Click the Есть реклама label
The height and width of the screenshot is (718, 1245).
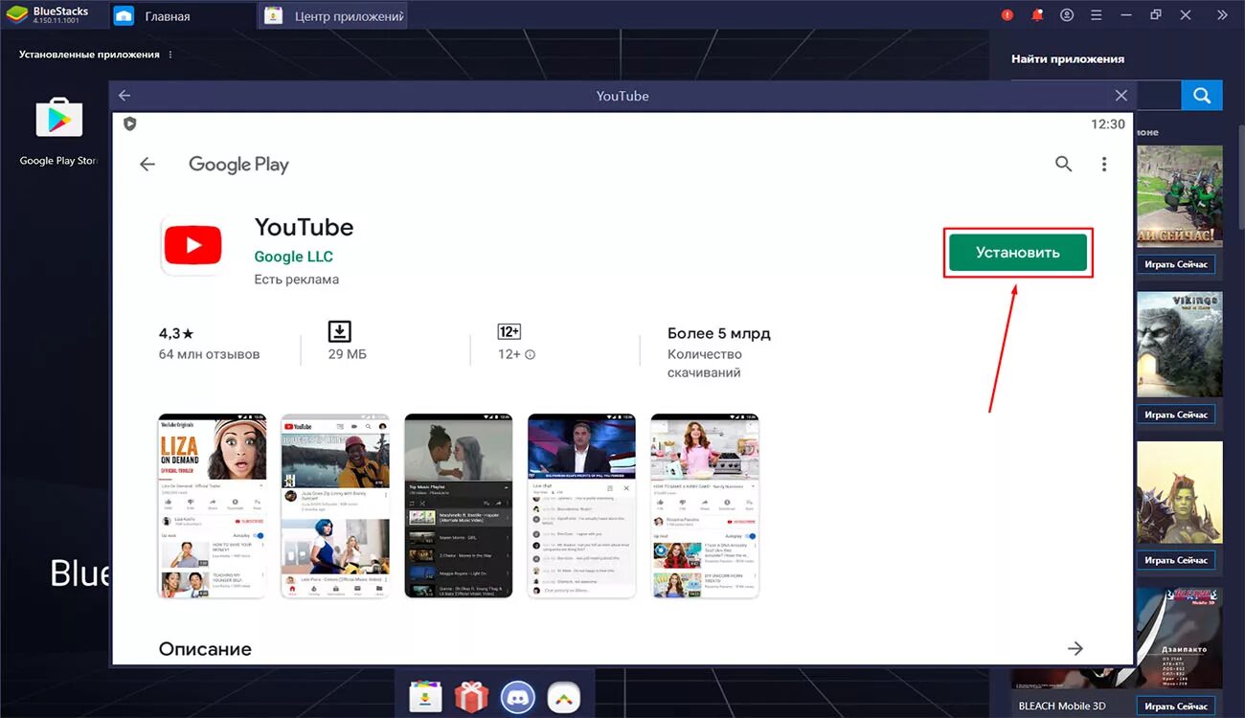point(296,280)
